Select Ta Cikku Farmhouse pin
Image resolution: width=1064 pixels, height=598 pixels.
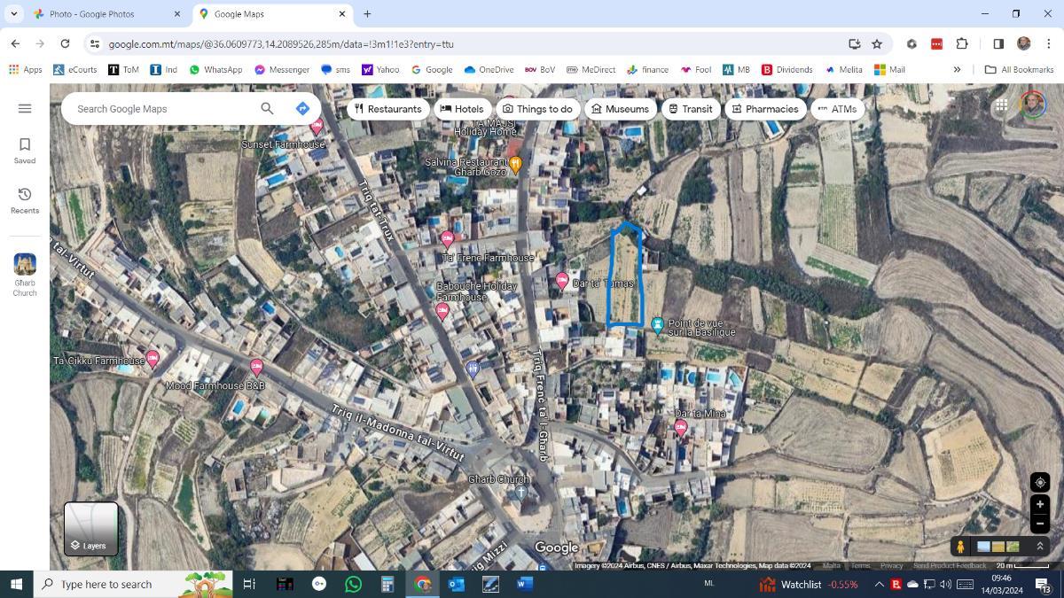[153, 359]
